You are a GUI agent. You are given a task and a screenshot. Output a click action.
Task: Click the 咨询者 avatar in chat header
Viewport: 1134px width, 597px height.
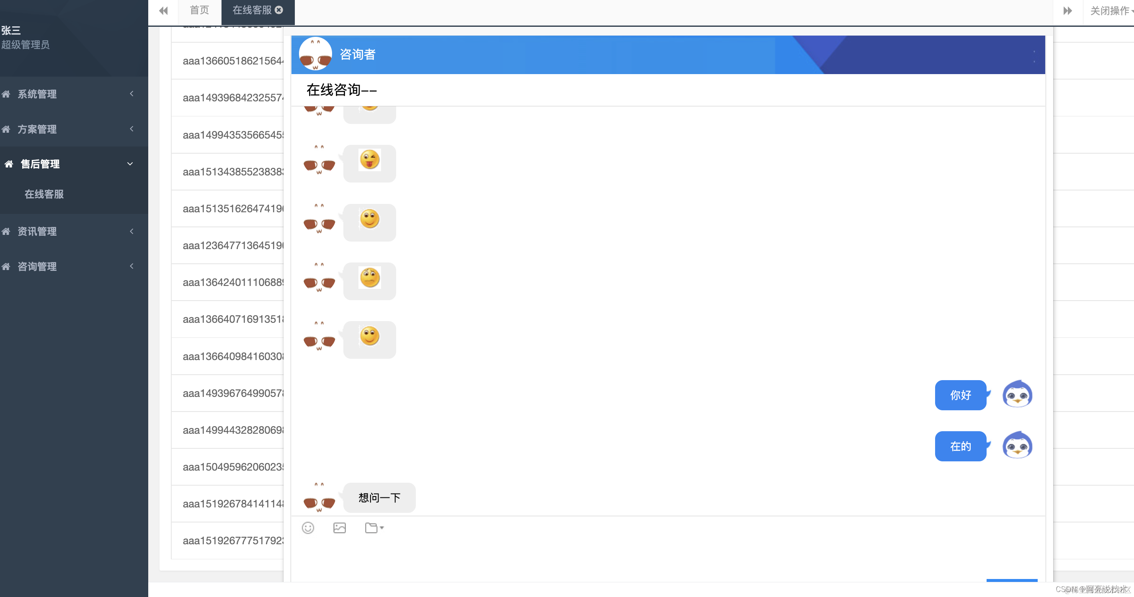(x=315, y=54)
